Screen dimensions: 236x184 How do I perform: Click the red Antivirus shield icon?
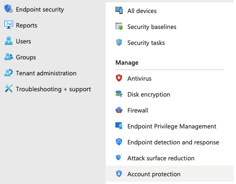point(119,78)
